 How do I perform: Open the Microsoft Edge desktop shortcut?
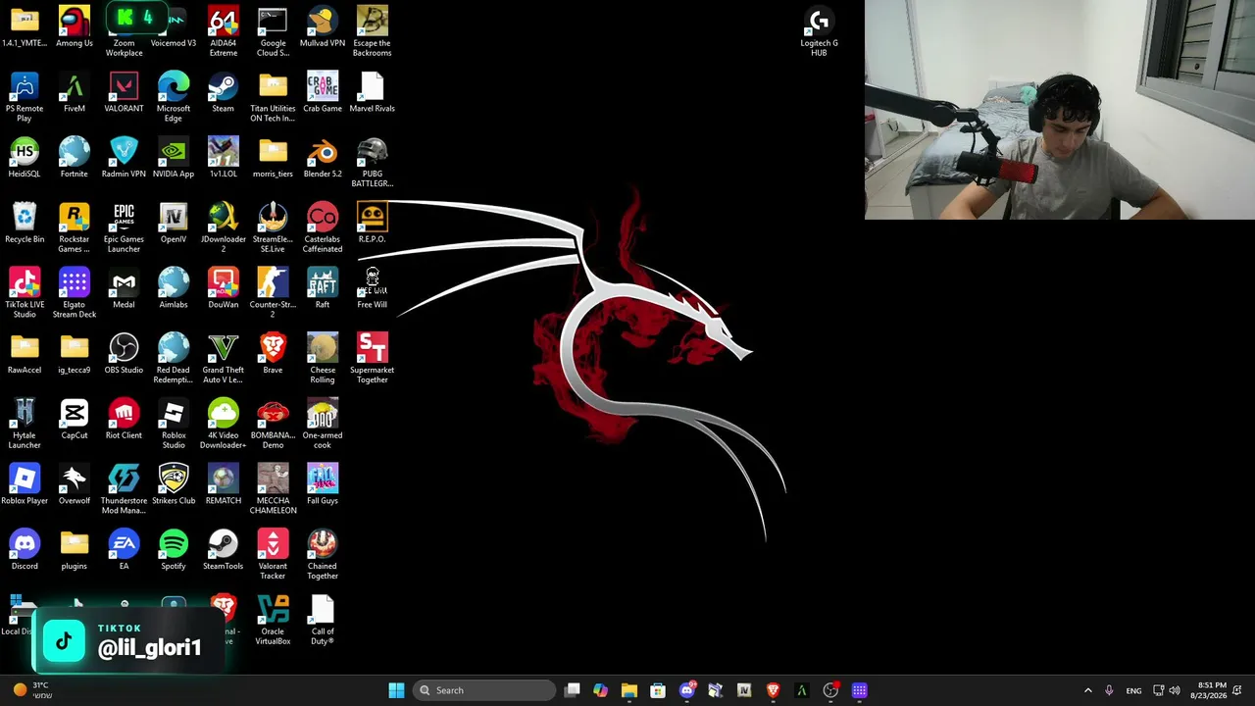[174, 97]
